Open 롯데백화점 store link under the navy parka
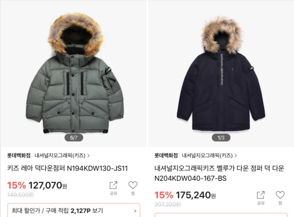 click(x=166, y=156)
